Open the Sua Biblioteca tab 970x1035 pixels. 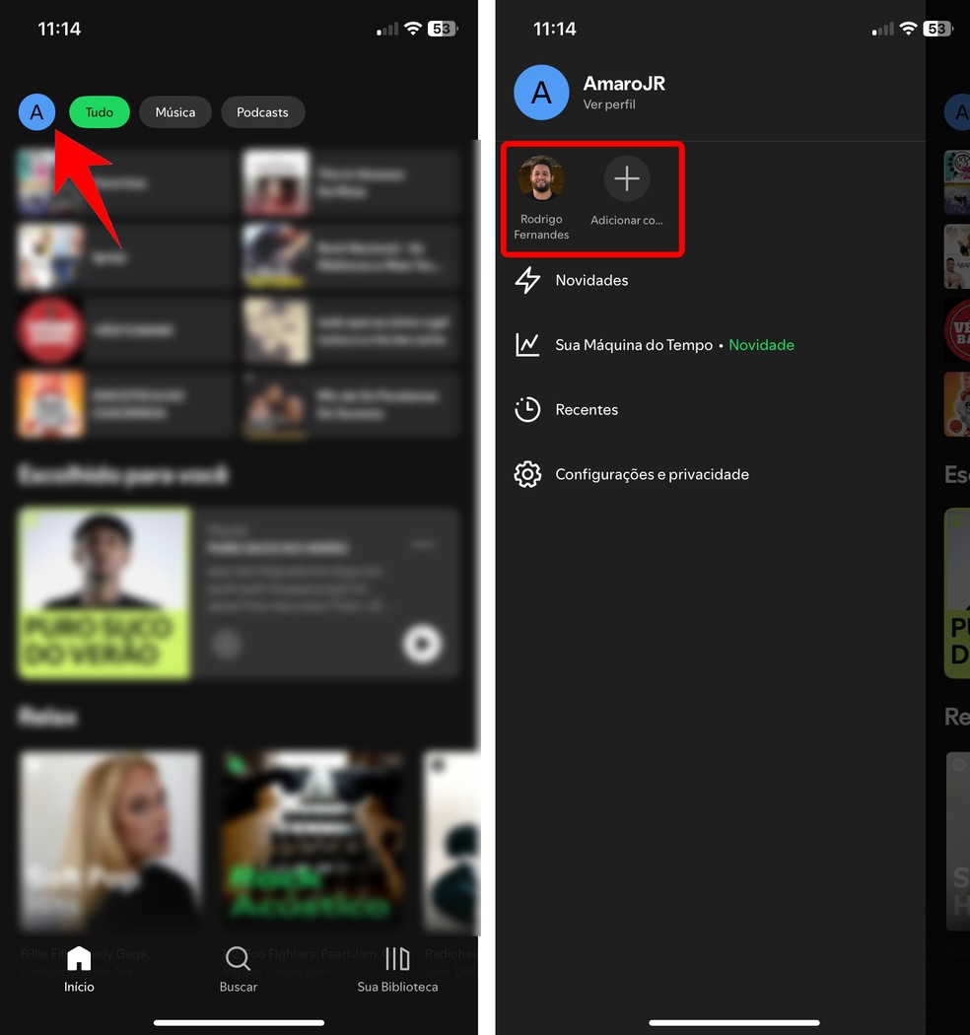(397, 969)
